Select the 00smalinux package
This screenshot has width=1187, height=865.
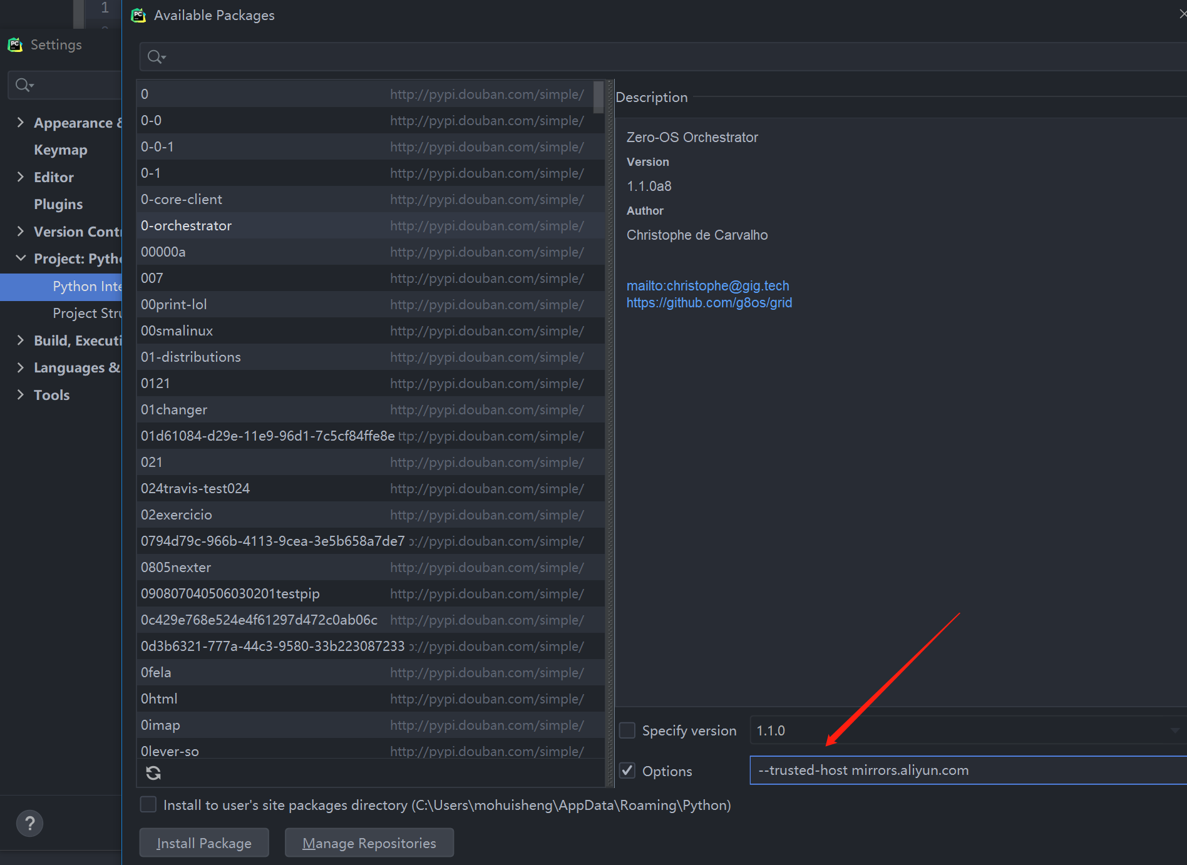(x=371, y=330)
